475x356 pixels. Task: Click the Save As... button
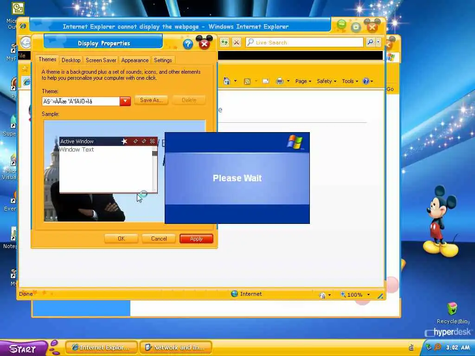click(151, 100)
